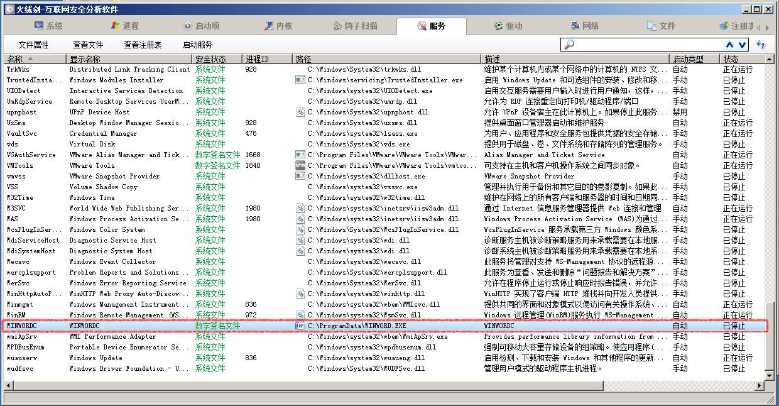This screenshot has height=406, width=779.
Task: Click the search down arrow icon
Action: click(x=742, y=45)
